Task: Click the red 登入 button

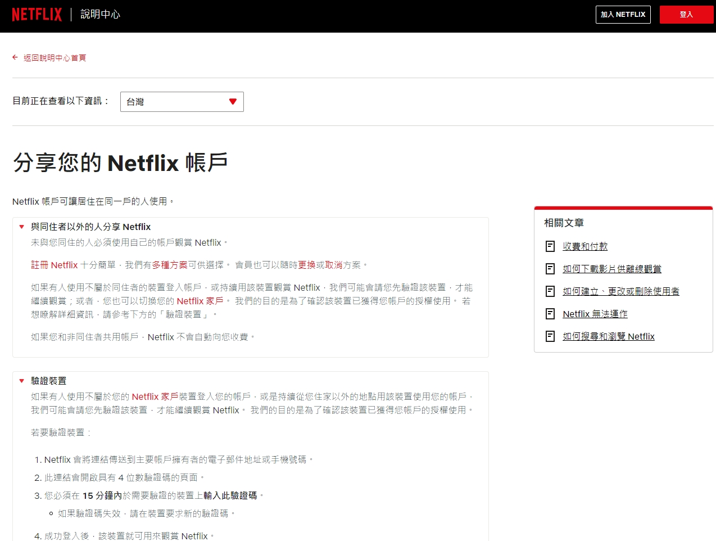Action: tap(686, 15)
